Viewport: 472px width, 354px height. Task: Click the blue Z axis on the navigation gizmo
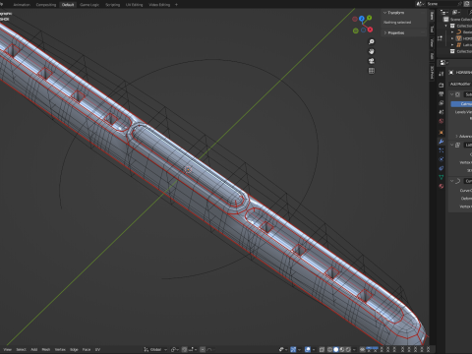click(x=362, y=19)
